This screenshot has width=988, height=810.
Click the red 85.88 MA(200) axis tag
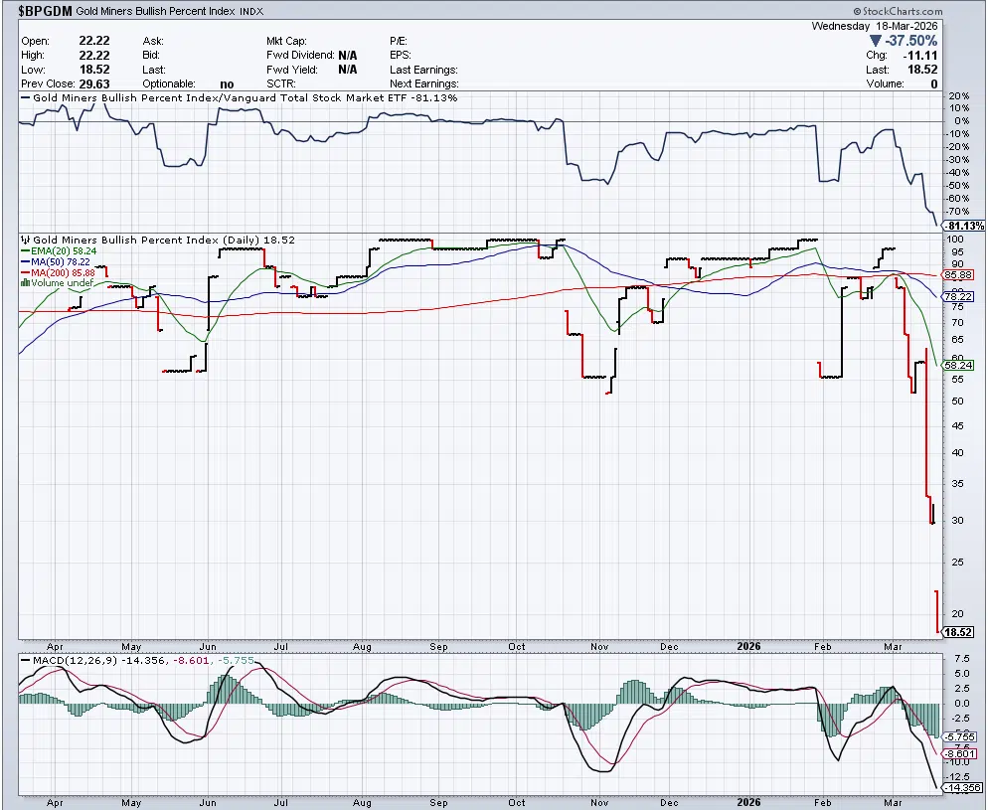(x=957, y=274)
